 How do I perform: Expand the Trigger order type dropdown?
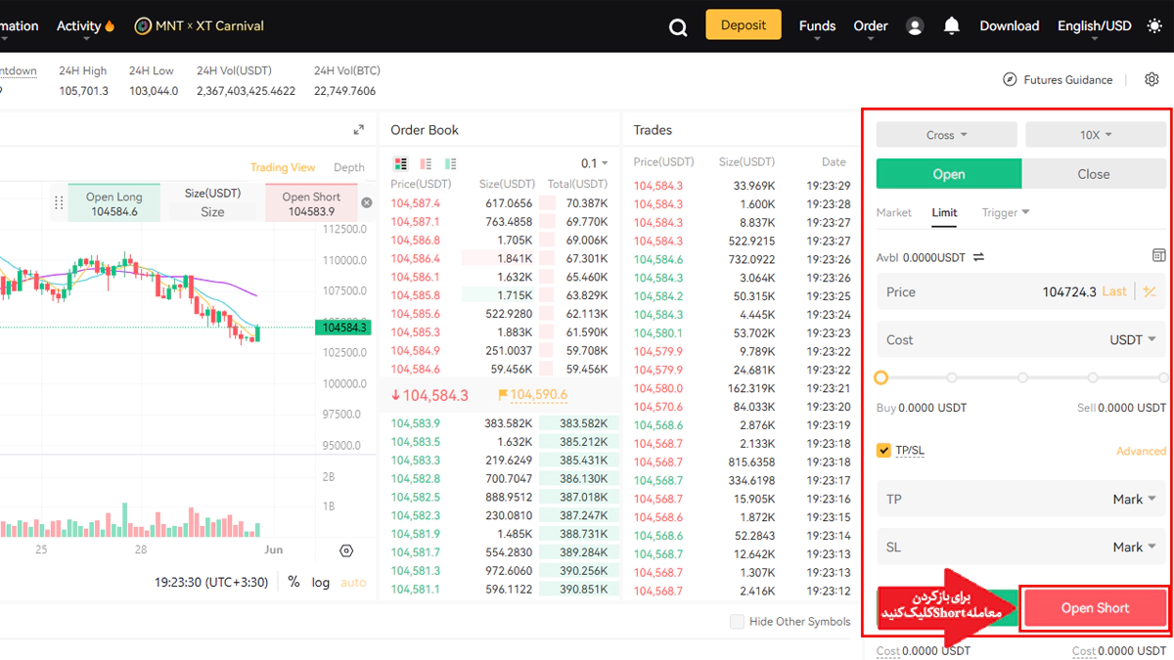pyautogui.click(x=1006, y=212)
